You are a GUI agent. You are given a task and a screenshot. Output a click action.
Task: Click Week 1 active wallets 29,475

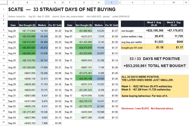tap(154, 35)
